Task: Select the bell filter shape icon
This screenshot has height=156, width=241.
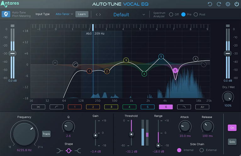Action: click(x=69, y=151)
